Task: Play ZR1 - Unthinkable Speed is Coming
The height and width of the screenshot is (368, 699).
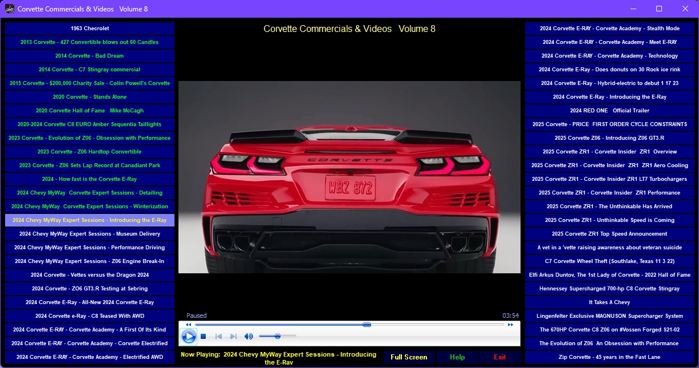Action: (x=609, y=220)
